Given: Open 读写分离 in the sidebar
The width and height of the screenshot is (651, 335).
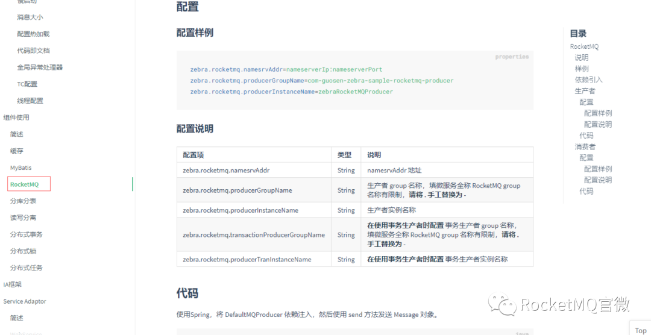Looking at the screenshot, I should click(24, 218).
